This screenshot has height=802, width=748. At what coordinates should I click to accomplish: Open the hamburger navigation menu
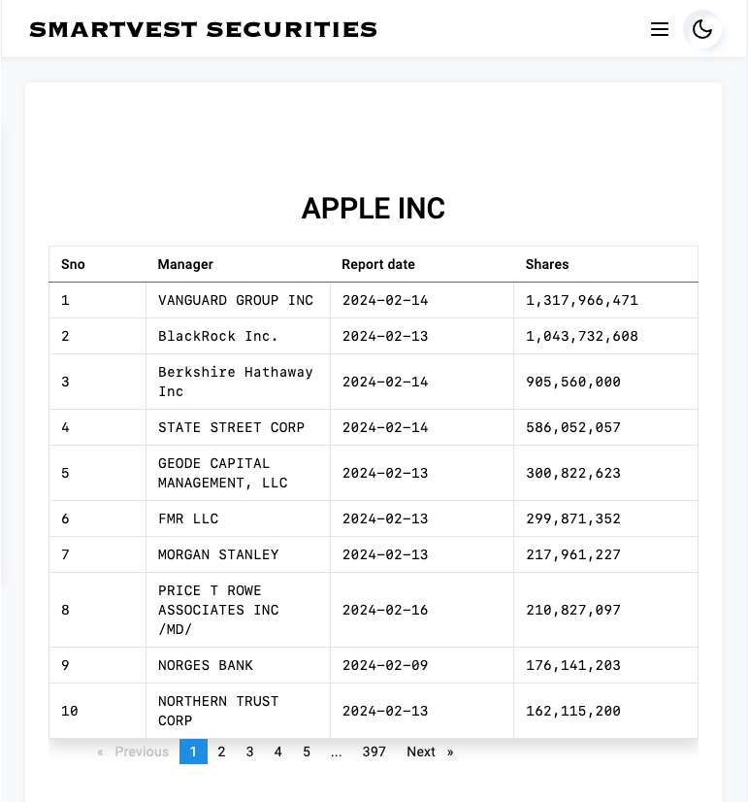pyautogui.click(x=660, y=29)
